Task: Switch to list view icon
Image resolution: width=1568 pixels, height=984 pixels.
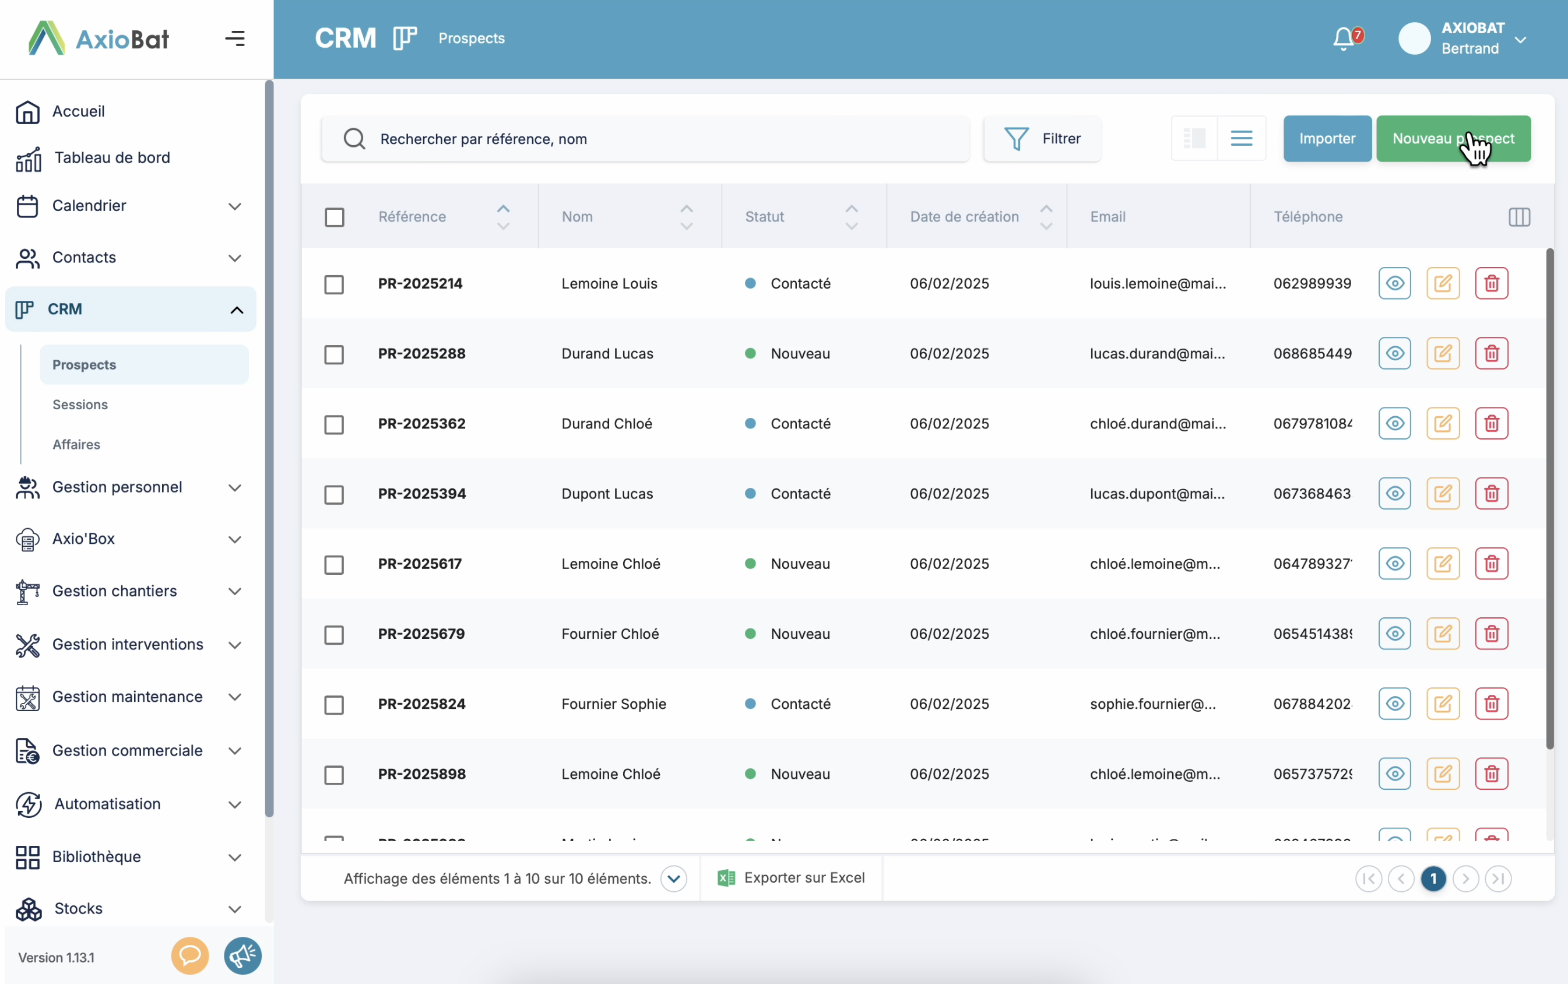Action: tap(1242, 138)
